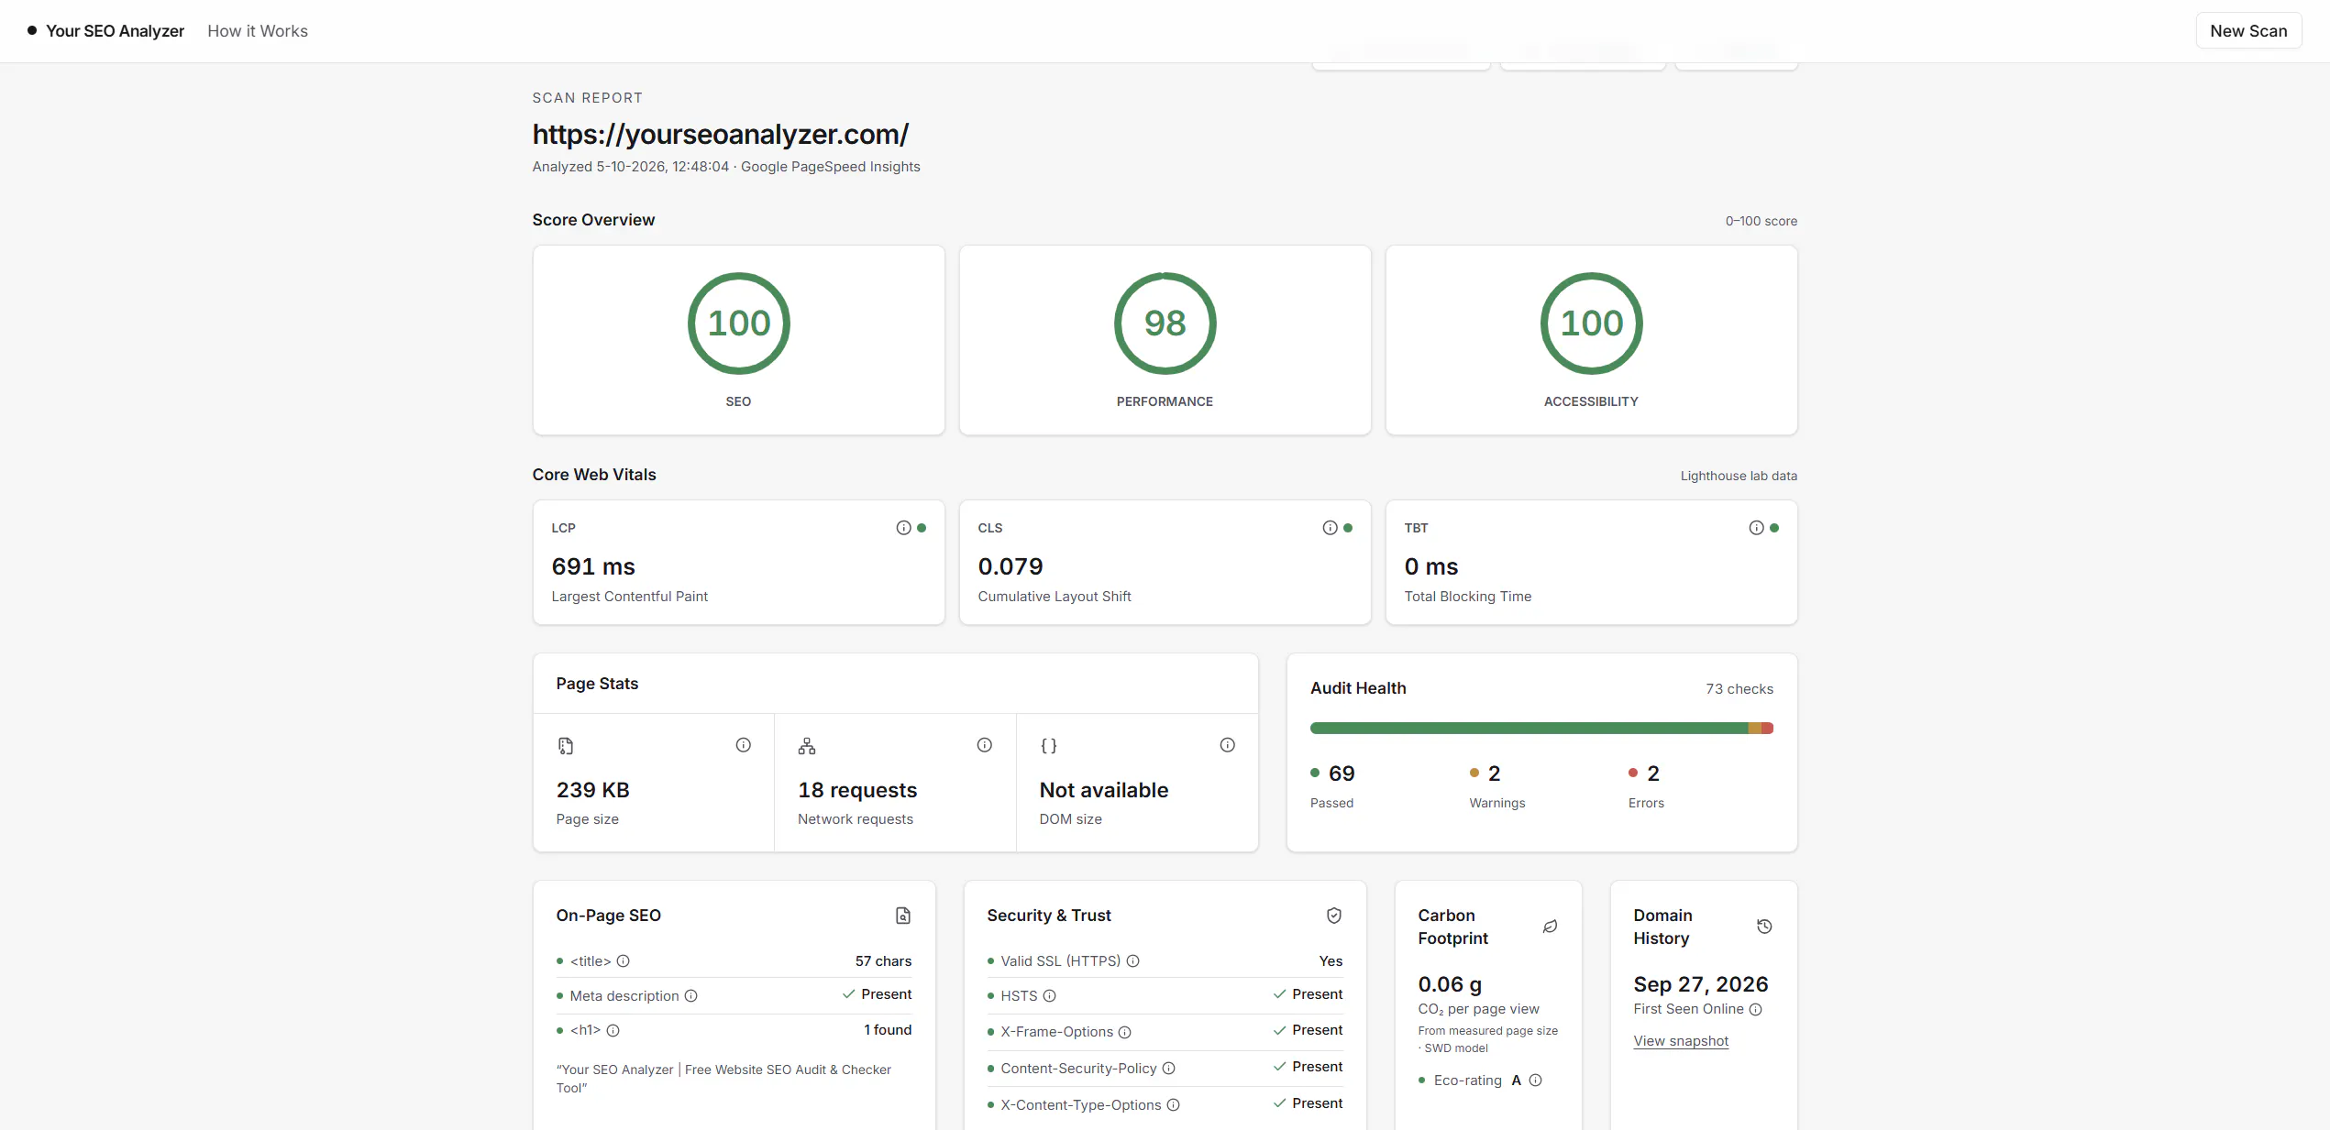Open info for DOM size stat
The image size is (2330, 1130).
[x=1227, y=745]
